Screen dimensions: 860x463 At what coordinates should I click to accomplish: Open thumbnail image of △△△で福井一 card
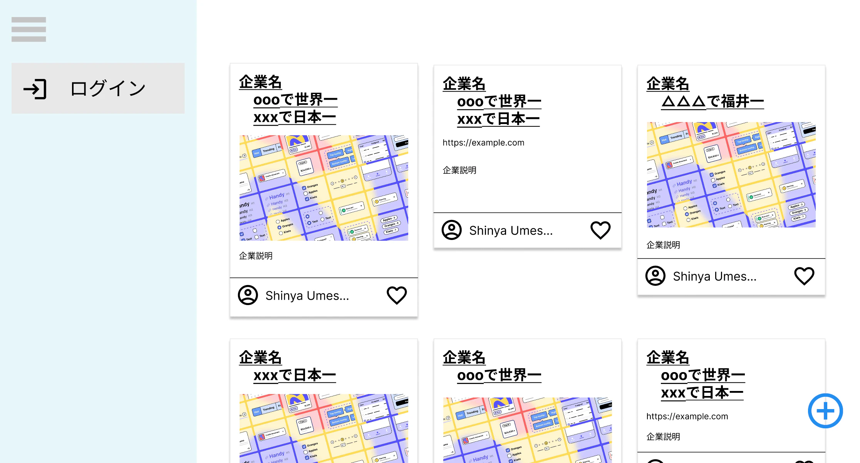tap(731, 175)
